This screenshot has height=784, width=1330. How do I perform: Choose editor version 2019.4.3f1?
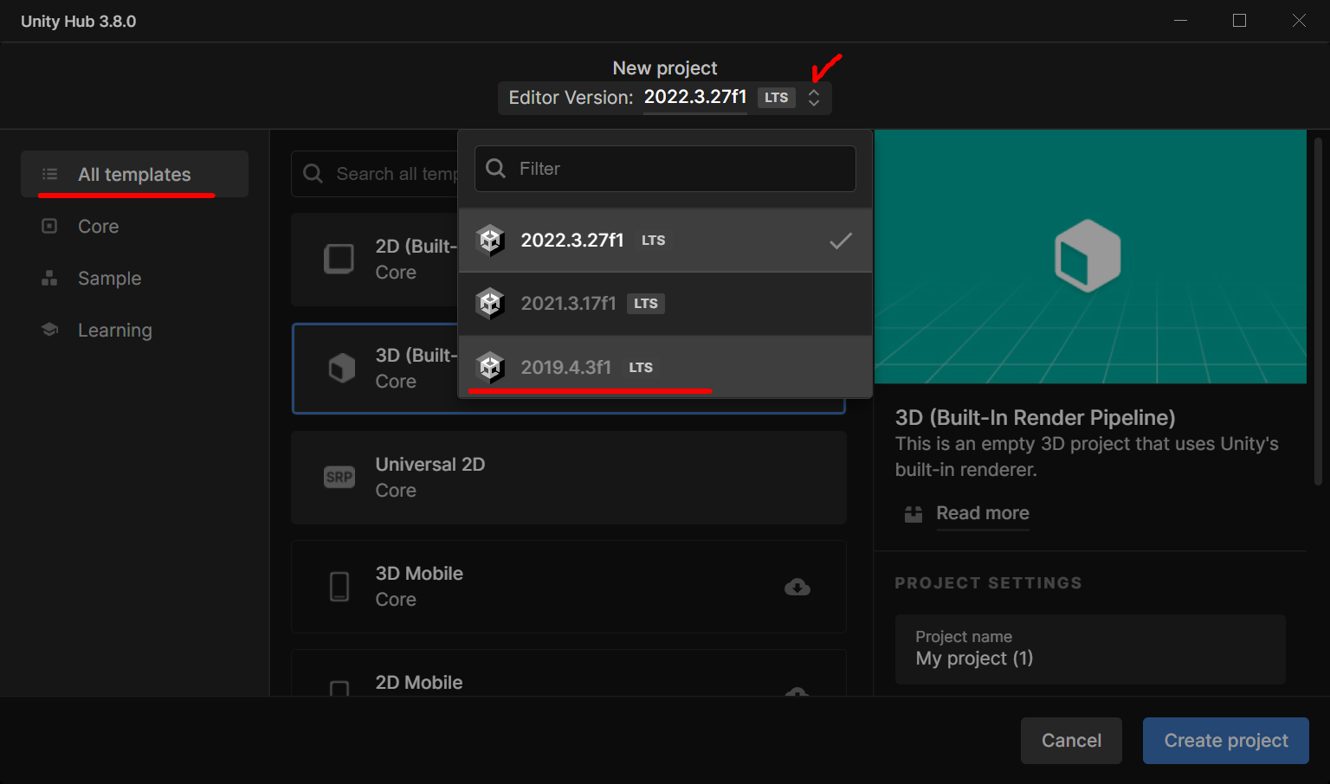665,367
